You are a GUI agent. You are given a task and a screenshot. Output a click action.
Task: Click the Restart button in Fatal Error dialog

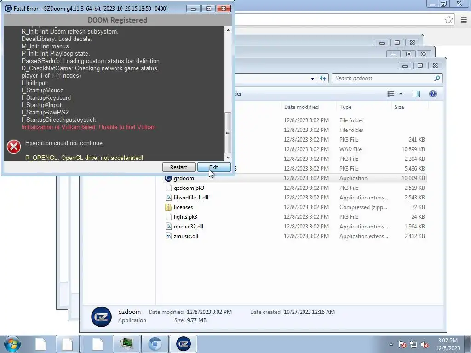pyautogui.click(x=179, y=167)
